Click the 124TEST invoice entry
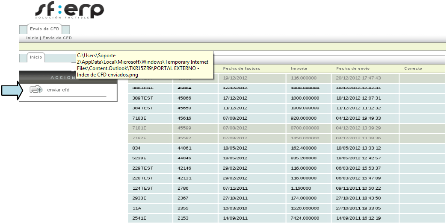Screen dimensions: 447x223 click(x=142, y=188)
